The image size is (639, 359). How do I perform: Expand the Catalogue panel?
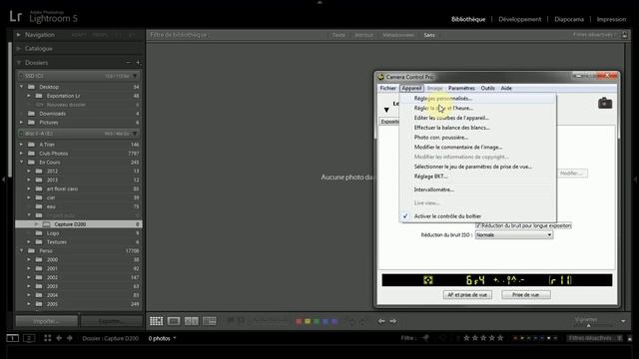[x=19, y=49]
